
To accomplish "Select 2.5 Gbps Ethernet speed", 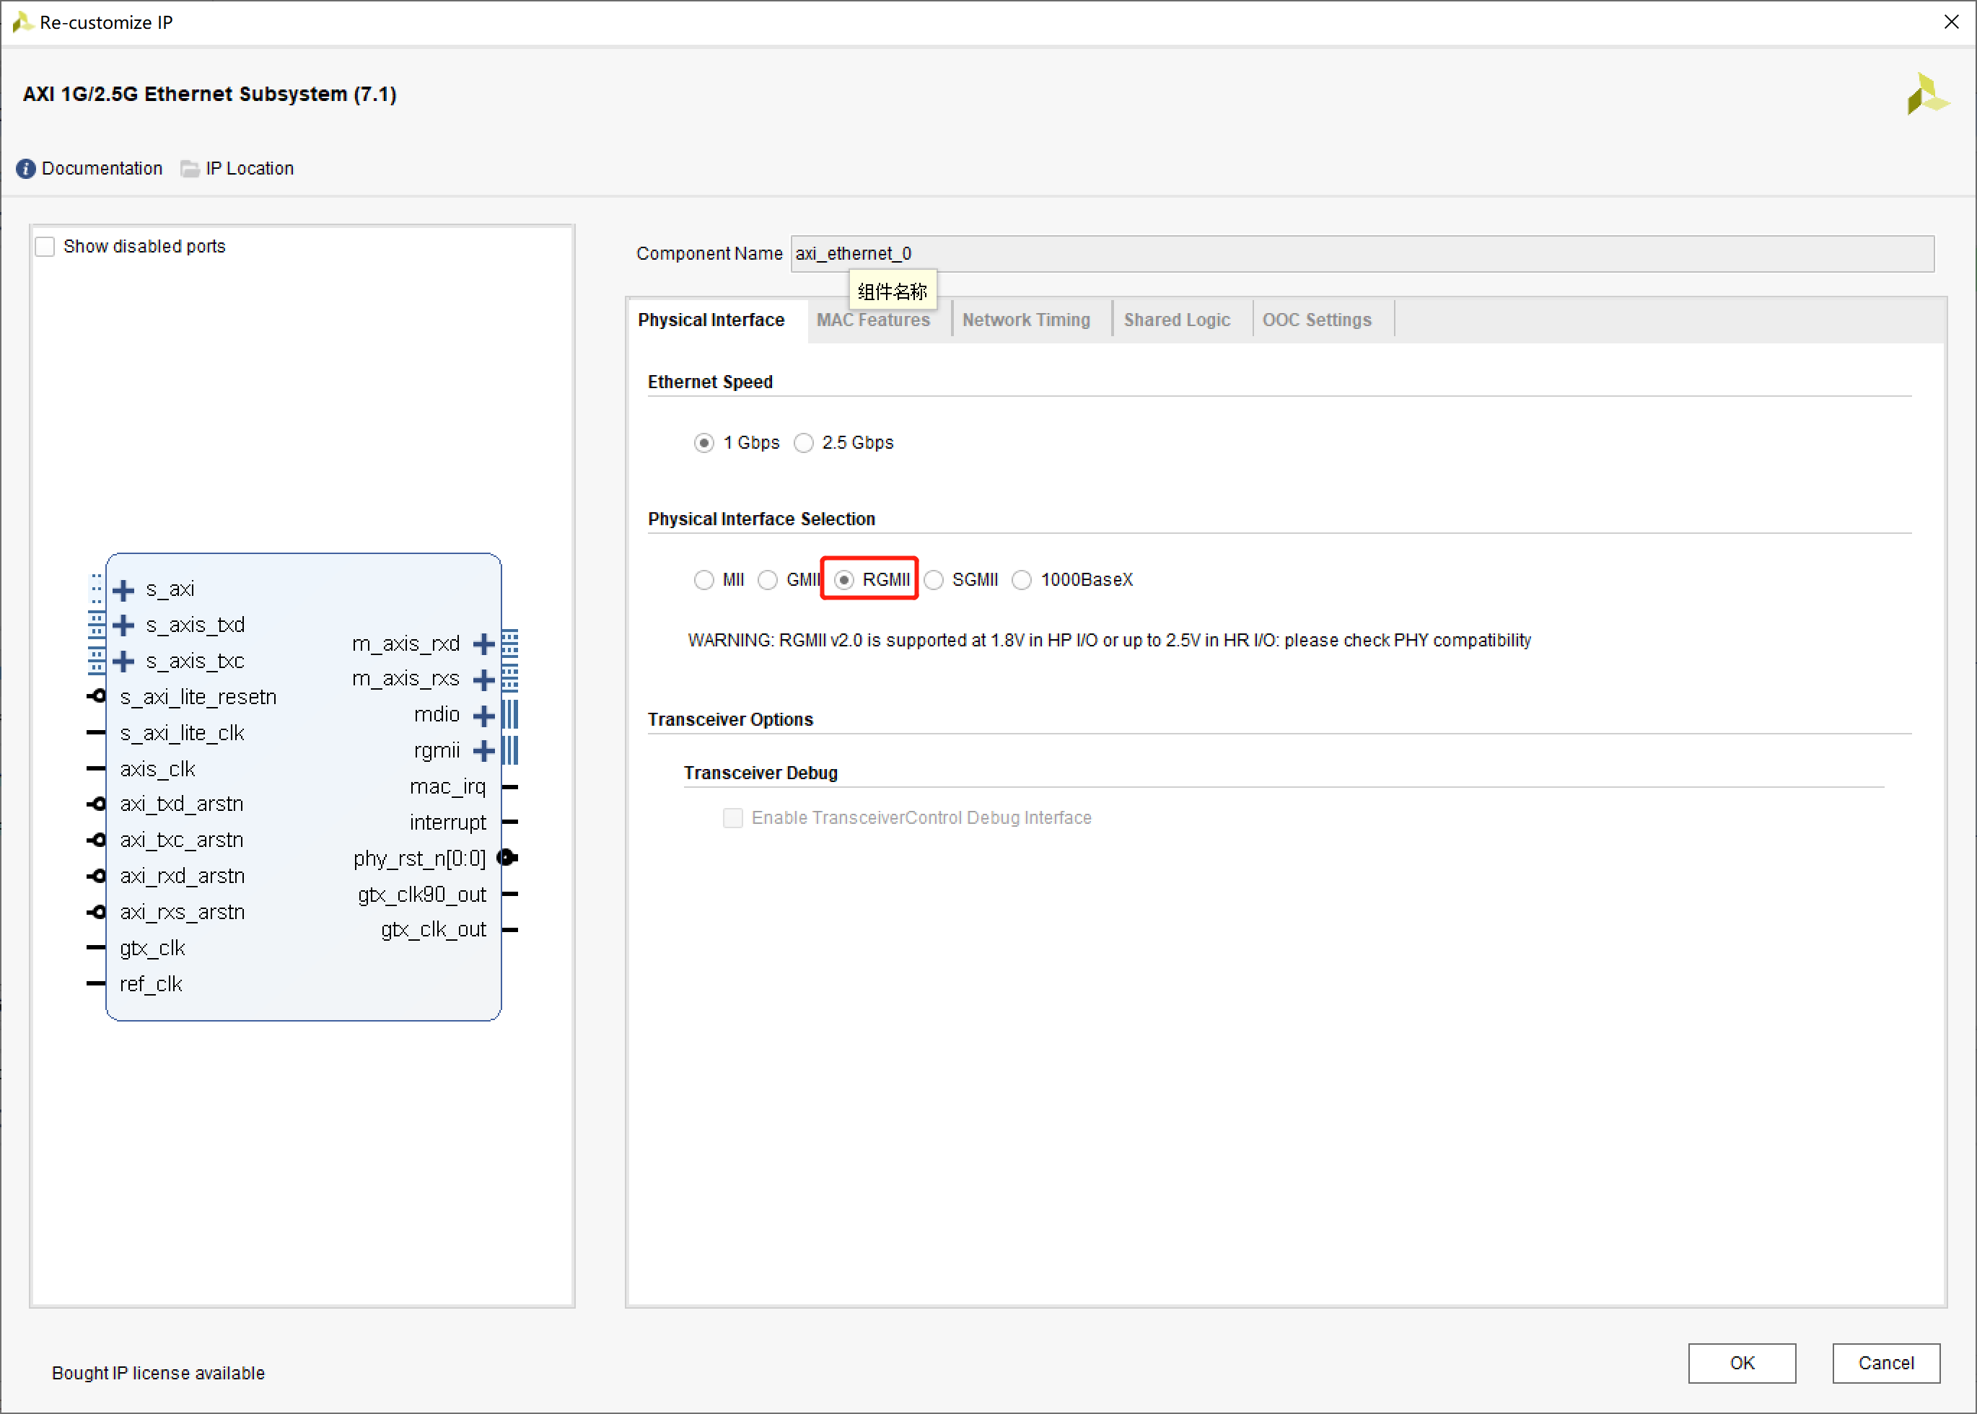I will (x=807, y=441).
